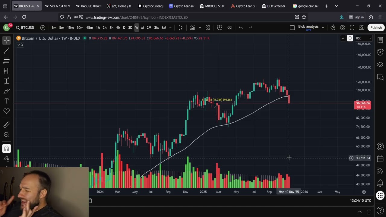Screen dimensions: 386x217
Task: Toggle the layout checkbox beside Blob analysis
Action: point(292,28)
